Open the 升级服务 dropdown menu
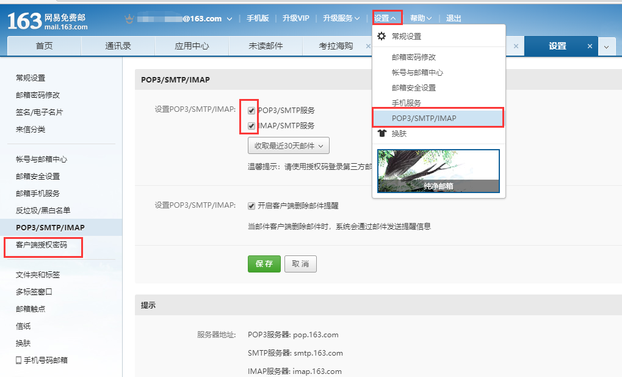 (341, 18)
